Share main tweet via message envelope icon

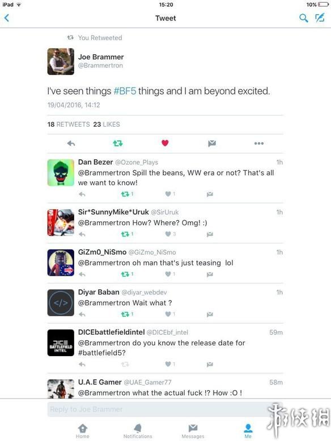tap(212, 143)
